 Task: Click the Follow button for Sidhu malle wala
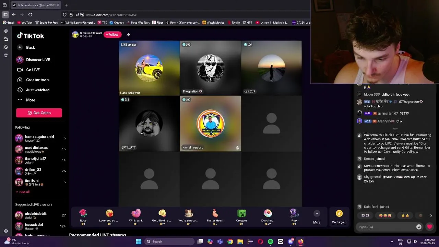click(112, 34)
